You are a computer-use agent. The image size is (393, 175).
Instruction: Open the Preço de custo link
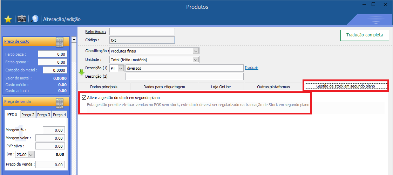click(17, 41)
